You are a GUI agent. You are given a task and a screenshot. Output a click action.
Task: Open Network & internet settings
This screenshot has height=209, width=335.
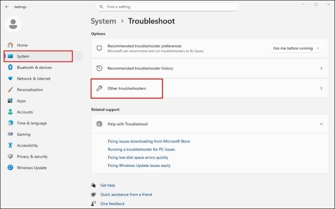(34, 79)
